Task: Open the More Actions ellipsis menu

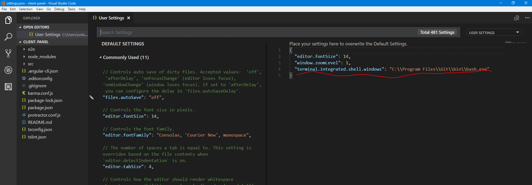Action: point(527,18)
